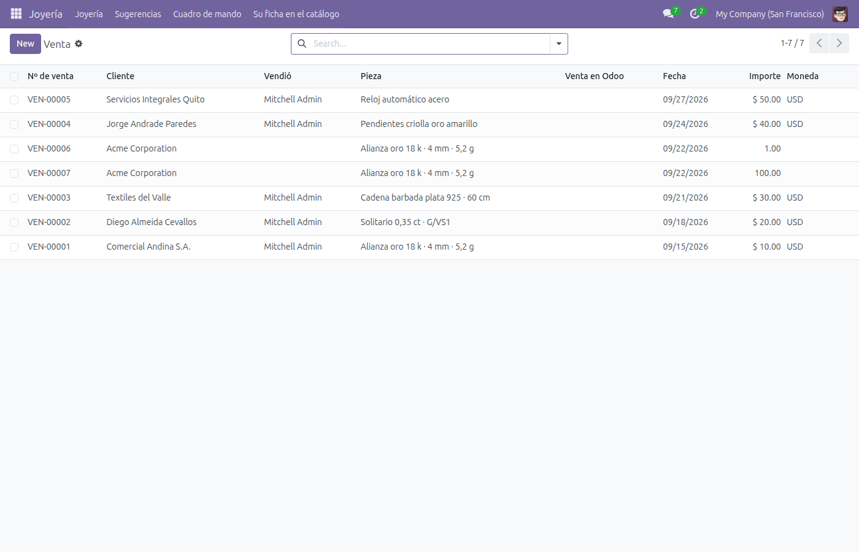The image size is (859, 552).
Task: Click the date 09/24/2026
Action: 685,124
